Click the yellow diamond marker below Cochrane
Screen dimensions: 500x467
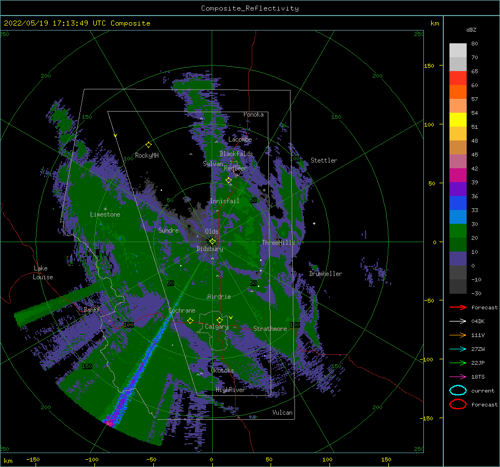click(x=190, y=320)
